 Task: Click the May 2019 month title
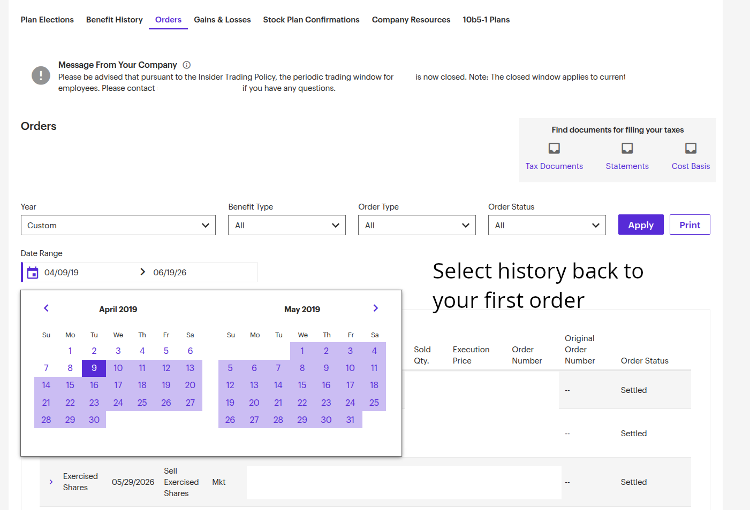302,310
